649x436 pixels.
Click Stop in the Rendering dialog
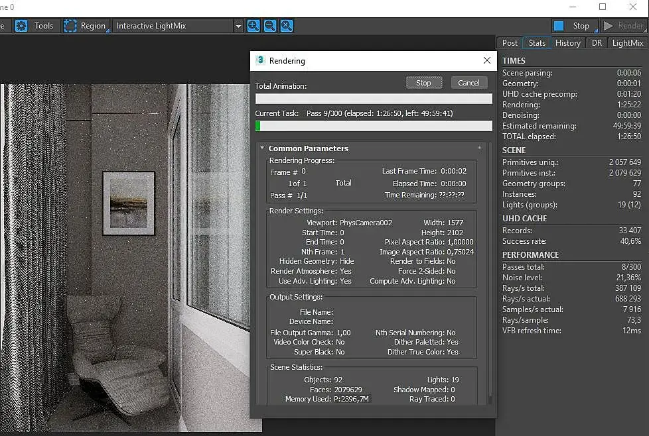click(x=423, y=83)
